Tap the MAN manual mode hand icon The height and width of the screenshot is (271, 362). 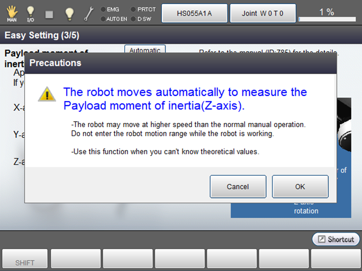pos(12,14)
